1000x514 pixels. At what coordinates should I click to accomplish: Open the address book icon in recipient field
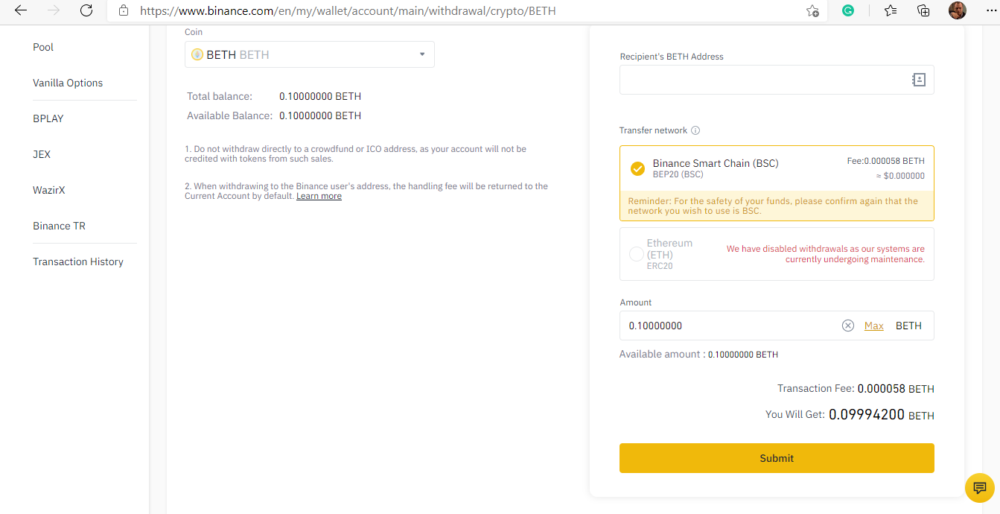tap(919, 80)
